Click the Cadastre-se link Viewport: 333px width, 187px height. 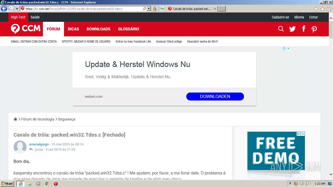[280, 17]
